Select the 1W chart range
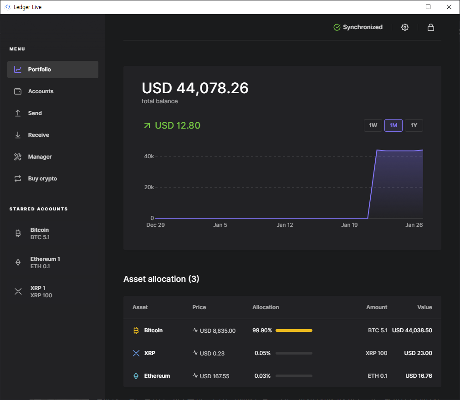Viewport: 460px width, 400px height. tap(373, 125)
